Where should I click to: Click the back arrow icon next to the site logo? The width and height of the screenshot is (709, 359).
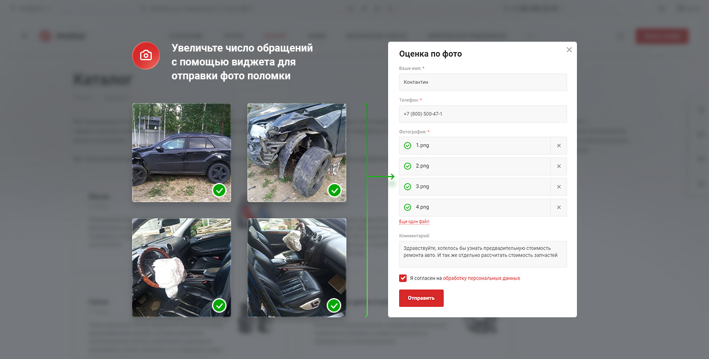click(24, 35)
